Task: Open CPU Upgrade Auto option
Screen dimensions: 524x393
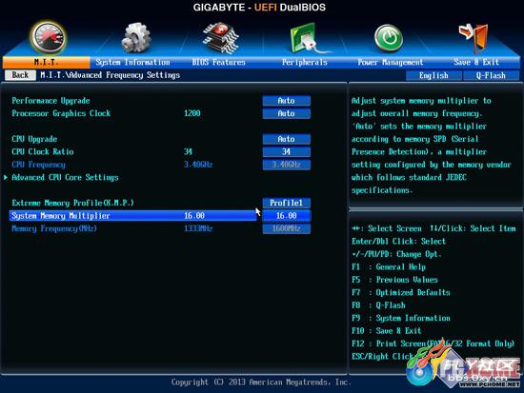Action: pos(287,139)
